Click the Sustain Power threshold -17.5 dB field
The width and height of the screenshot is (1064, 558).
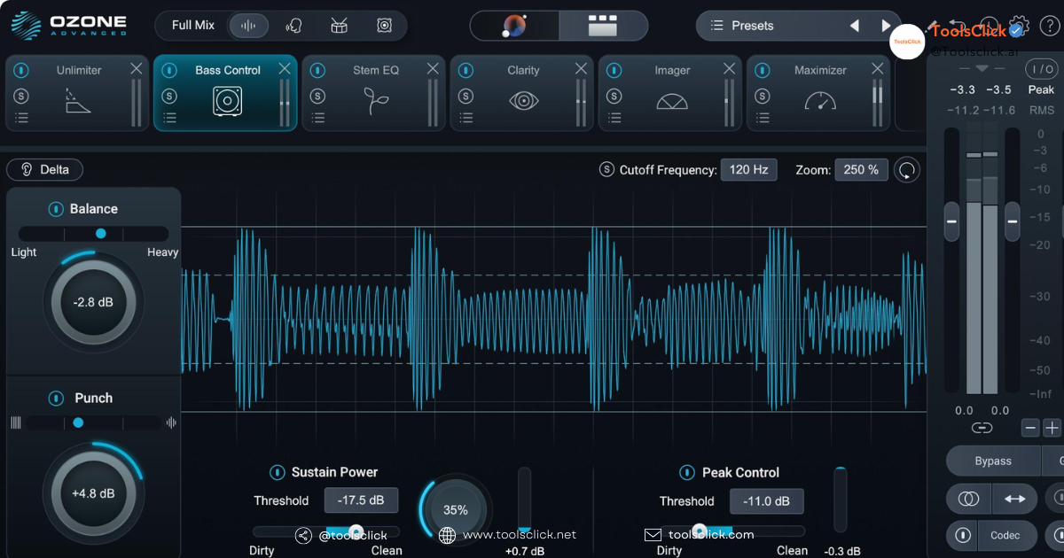(x=361, y=500)
